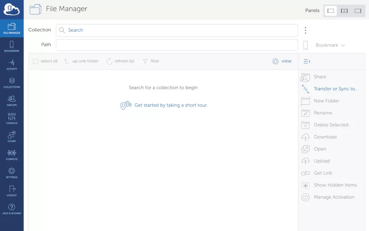Screen dimensions: 369x231
Task: Open the Activity page in sidebar
Action: coord(12,65)
